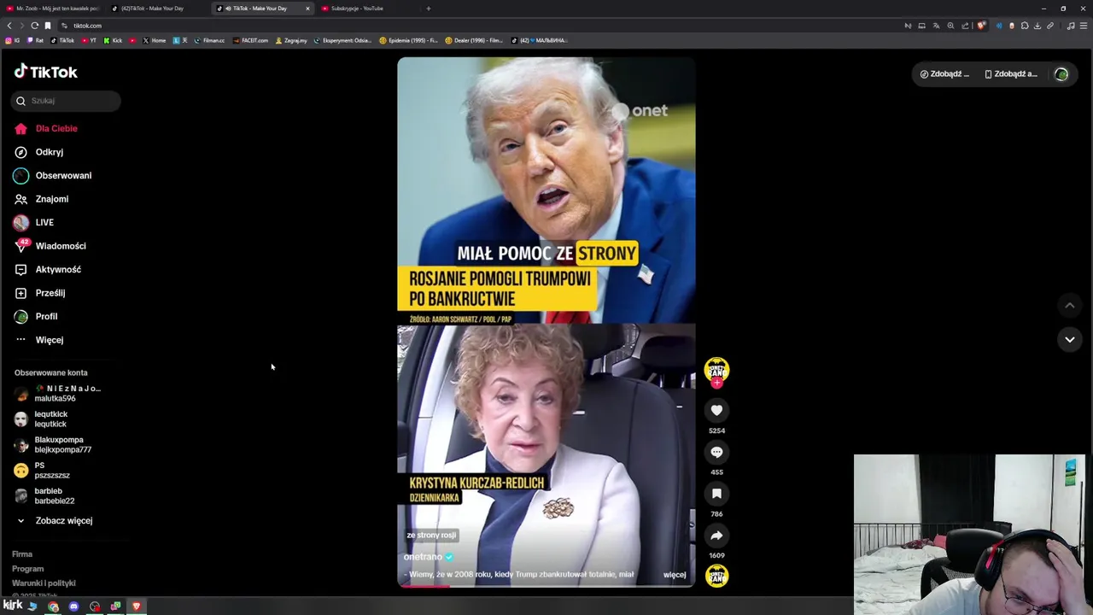
Task: Open the Zagraj.my bookmark
Action: [x=291, y=40]
